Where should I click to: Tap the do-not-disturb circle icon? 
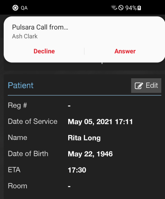121,8
